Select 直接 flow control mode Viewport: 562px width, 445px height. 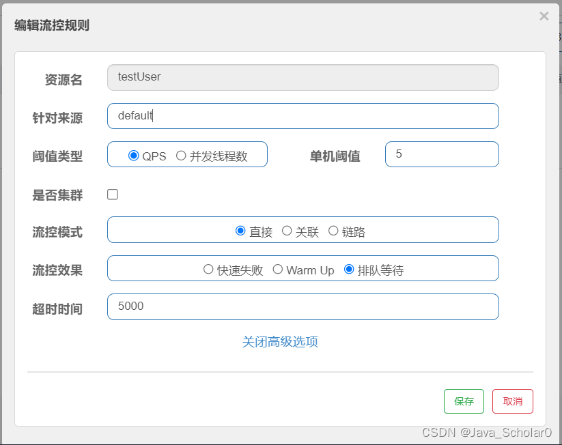[240, 231]
